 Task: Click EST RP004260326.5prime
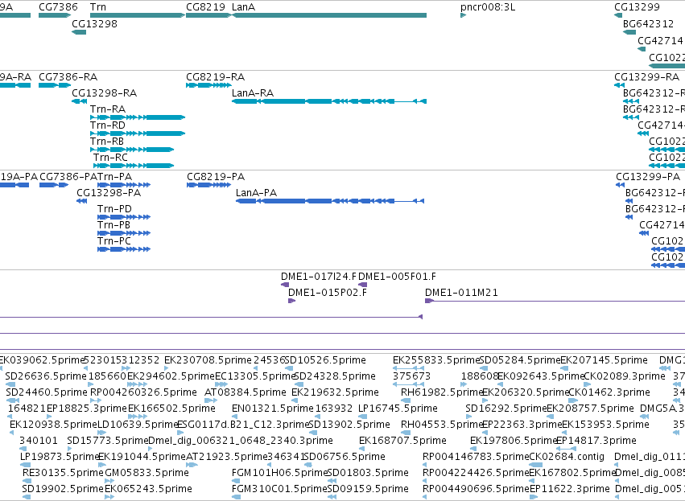pyautogui.click(x=143, y=392)
